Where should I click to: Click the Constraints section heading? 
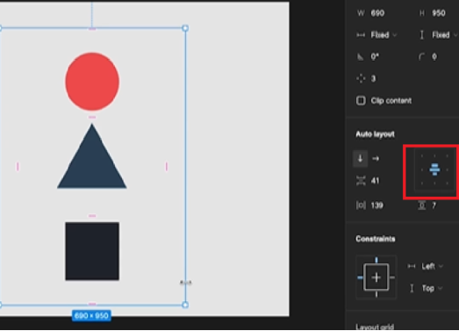[376, 239]
